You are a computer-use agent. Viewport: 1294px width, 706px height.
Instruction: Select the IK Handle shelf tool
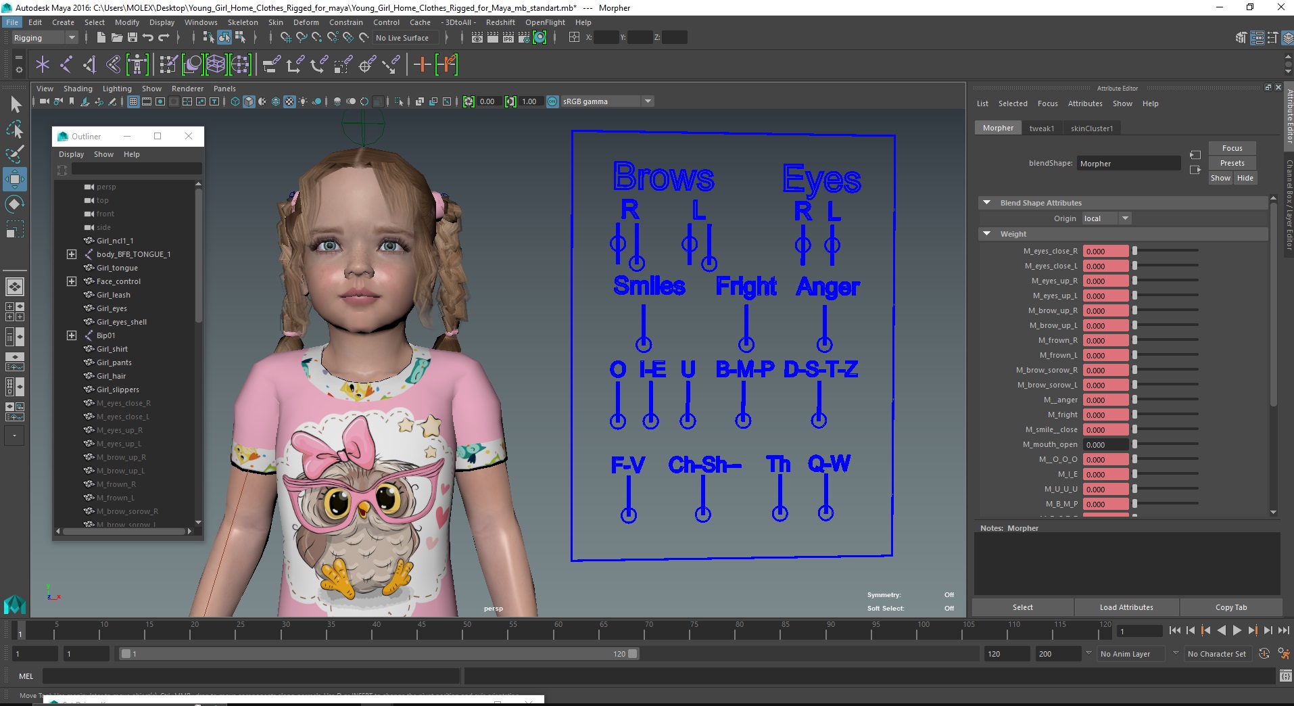[89, 65]
